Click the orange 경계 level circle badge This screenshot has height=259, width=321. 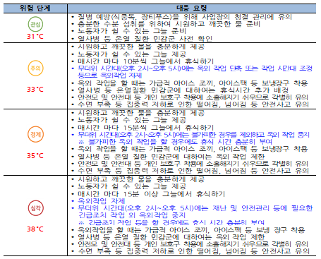point(35,135)
